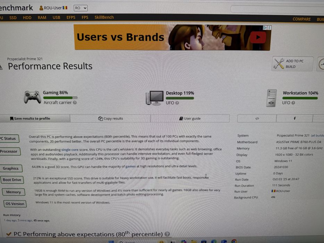Click the Add to PC Build button
Image resolution: width=324 pixels, height=243 pixels.
(292, 64)
